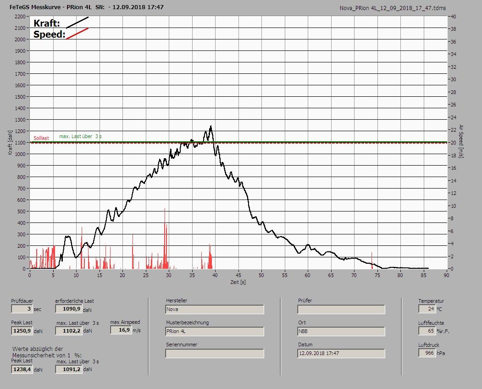482x389 pixels.
Task: Click the 'Luftfeuchte' label
Action: 431,323
